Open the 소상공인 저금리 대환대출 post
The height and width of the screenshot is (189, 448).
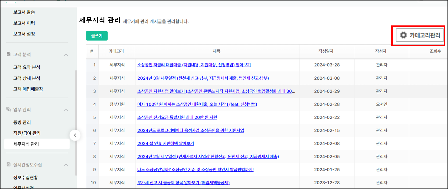194,65
